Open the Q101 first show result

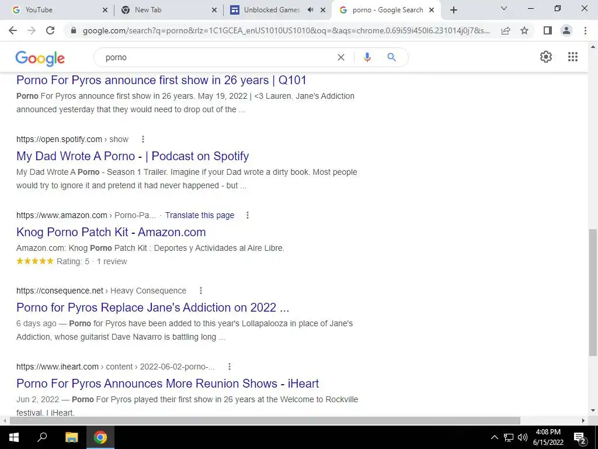(161, 80)
